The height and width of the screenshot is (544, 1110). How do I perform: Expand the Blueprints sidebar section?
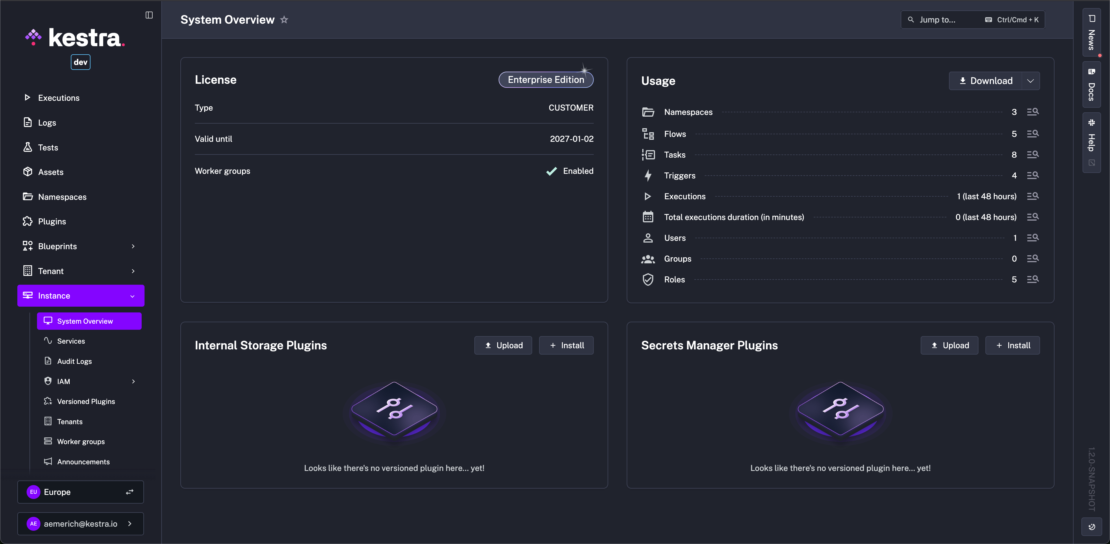coord(133,246)
